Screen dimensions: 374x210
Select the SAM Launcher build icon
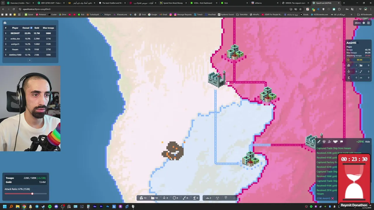click(196, 198)
